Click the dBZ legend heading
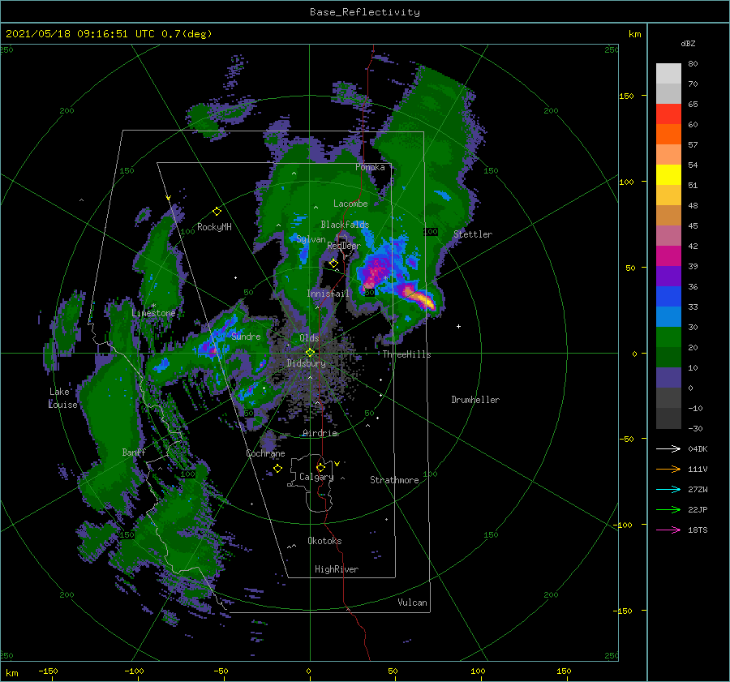Viewport: 730px width, 682px height. tap(688, 44)
